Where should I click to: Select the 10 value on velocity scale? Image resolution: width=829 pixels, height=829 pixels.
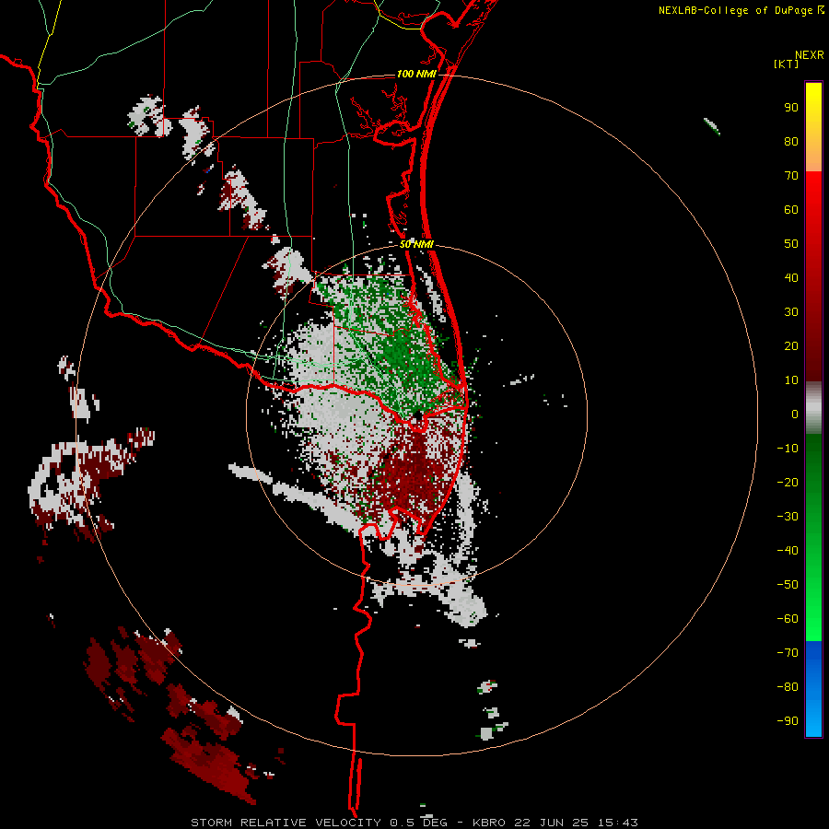791,380
